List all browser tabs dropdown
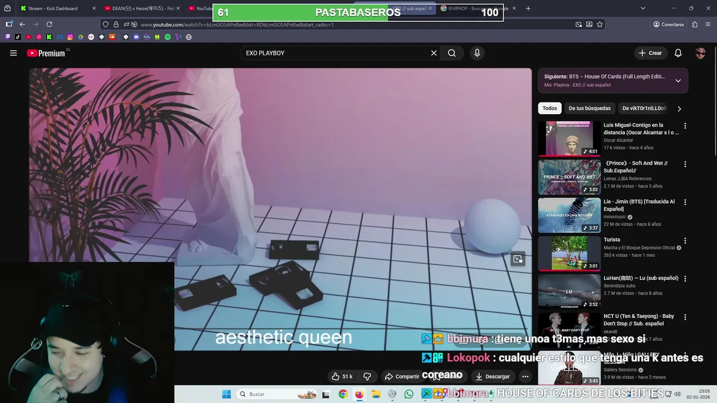Viewport: 717px width, 403px height. [643, 8]
